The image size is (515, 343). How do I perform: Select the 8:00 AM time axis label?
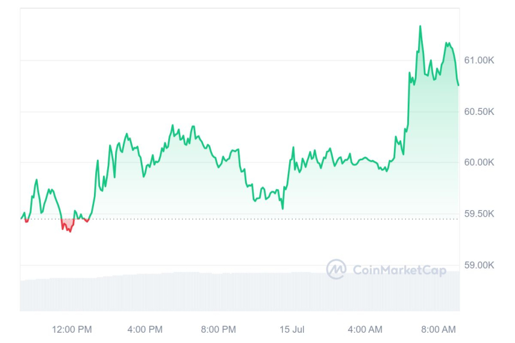[438, 329]
